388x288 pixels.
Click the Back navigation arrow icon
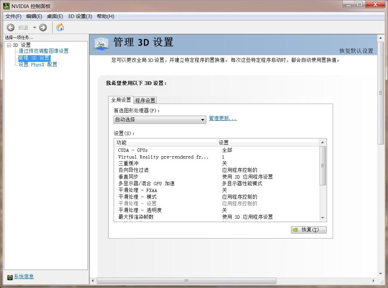click(10, 27)
